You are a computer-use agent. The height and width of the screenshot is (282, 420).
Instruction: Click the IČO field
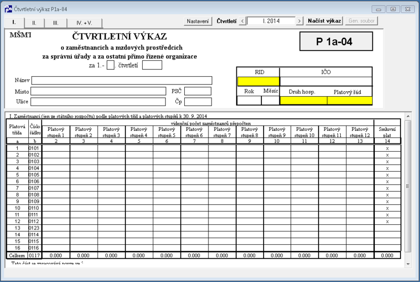pos(326,81)
